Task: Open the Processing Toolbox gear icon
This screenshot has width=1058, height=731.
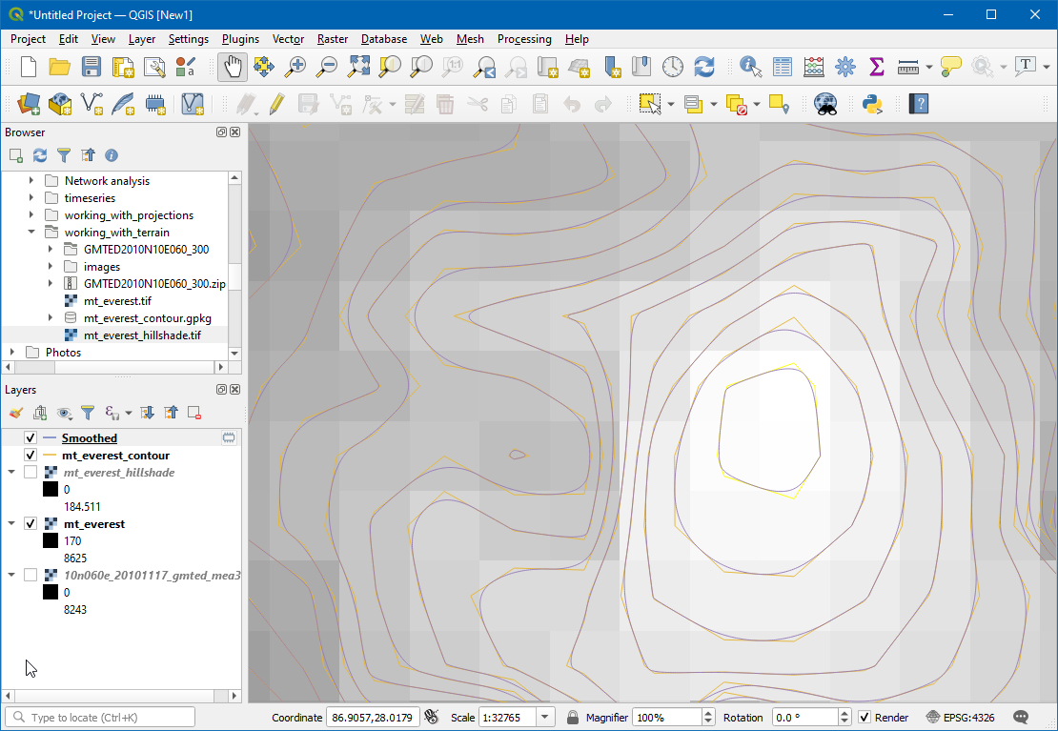Action: click(845, 67)
